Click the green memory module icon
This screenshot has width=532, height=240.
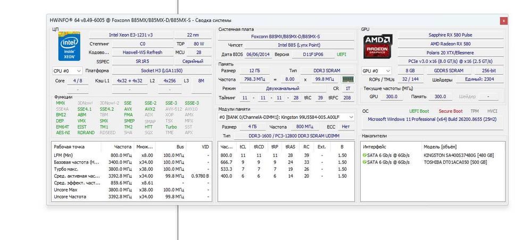click(x=348, y=79)
